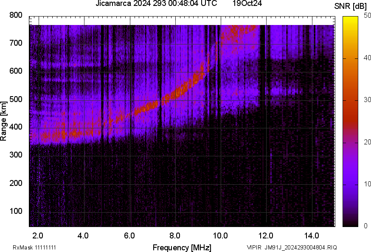
Task: Click the 'Range [km]' axis label
Action: 3,121
